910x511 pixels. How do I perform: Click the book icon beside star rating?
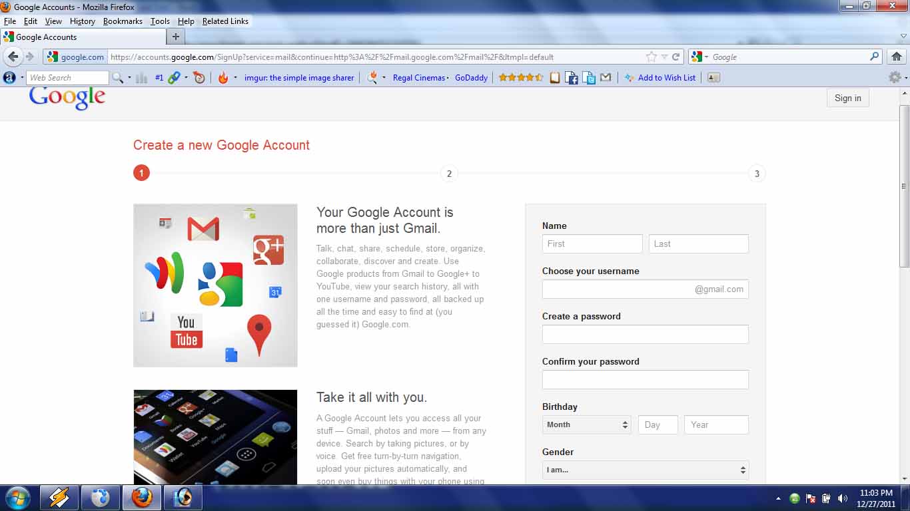[555, 78]
